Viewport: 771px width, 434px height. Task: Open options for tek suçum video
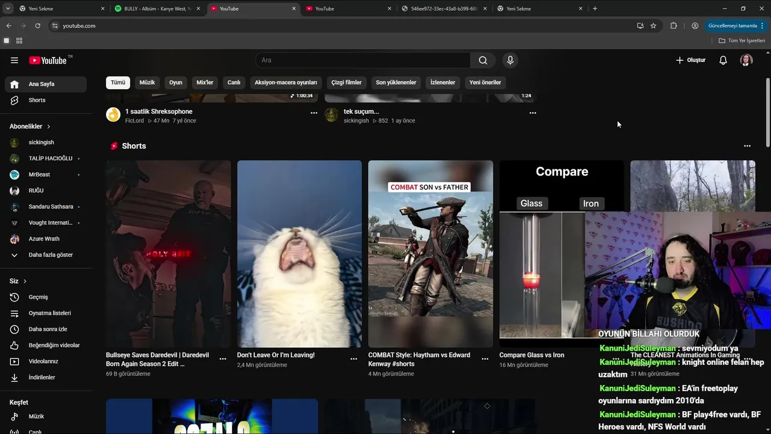click(x=532, y=113)
